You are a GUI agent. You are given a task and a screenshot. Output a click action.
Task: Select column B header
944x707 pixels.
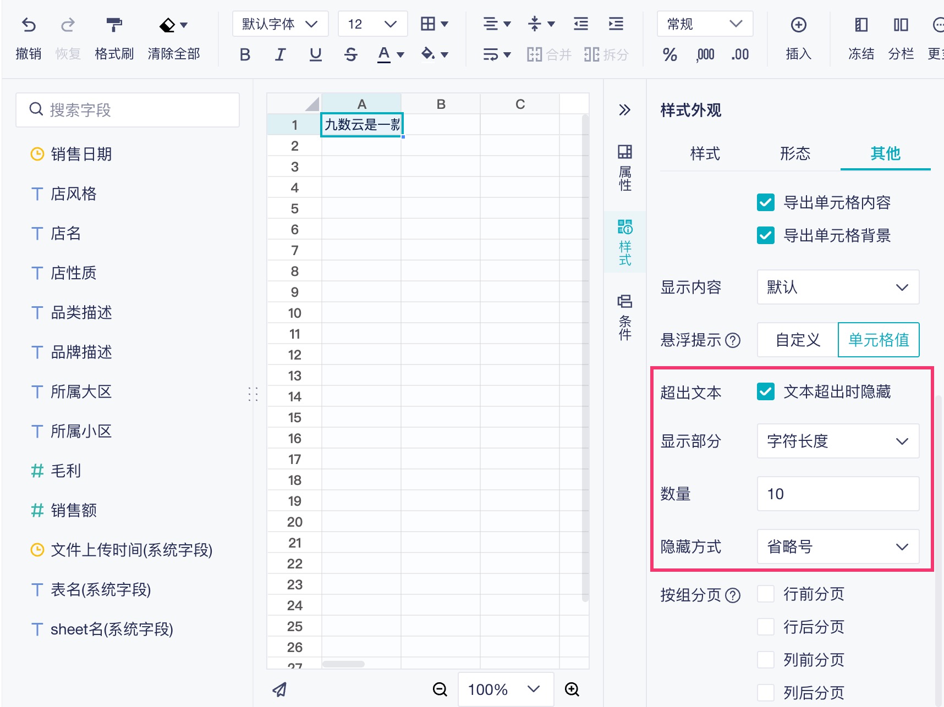pyautogui.click(x=441, y=104)
